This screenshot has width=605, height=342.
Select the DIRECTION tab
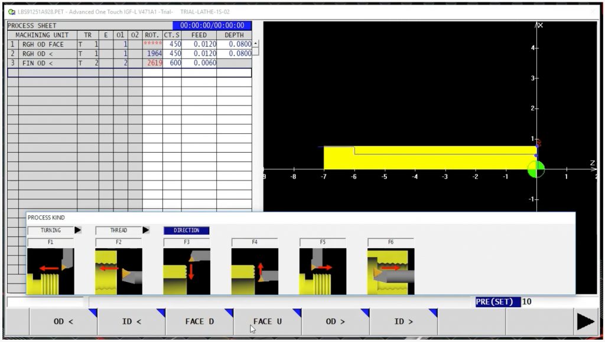click(186, 230)
